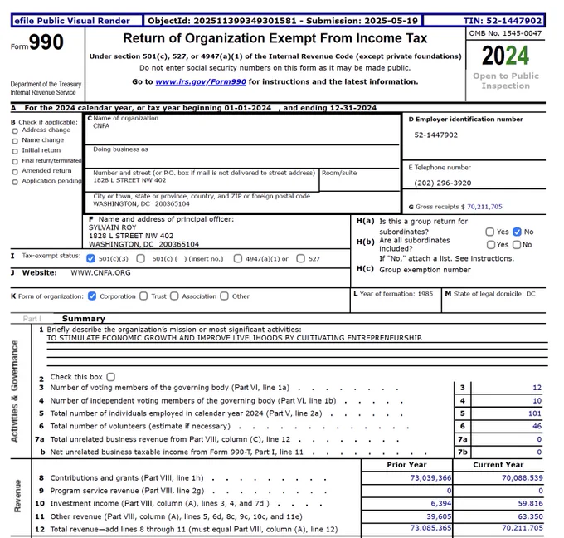Click prior year total revenue 73,085,365
Viewport: 564px width, 538px height.
pyautogui.click(x=430, y=528)
